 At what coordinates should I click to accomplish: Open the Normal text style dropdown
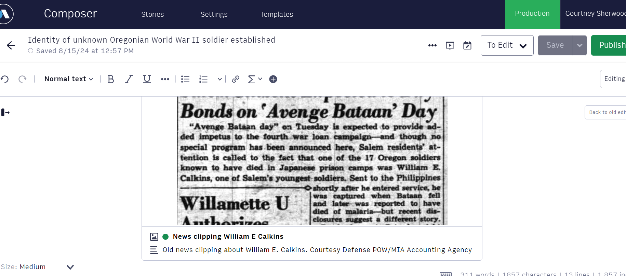[x=69, y=79]
